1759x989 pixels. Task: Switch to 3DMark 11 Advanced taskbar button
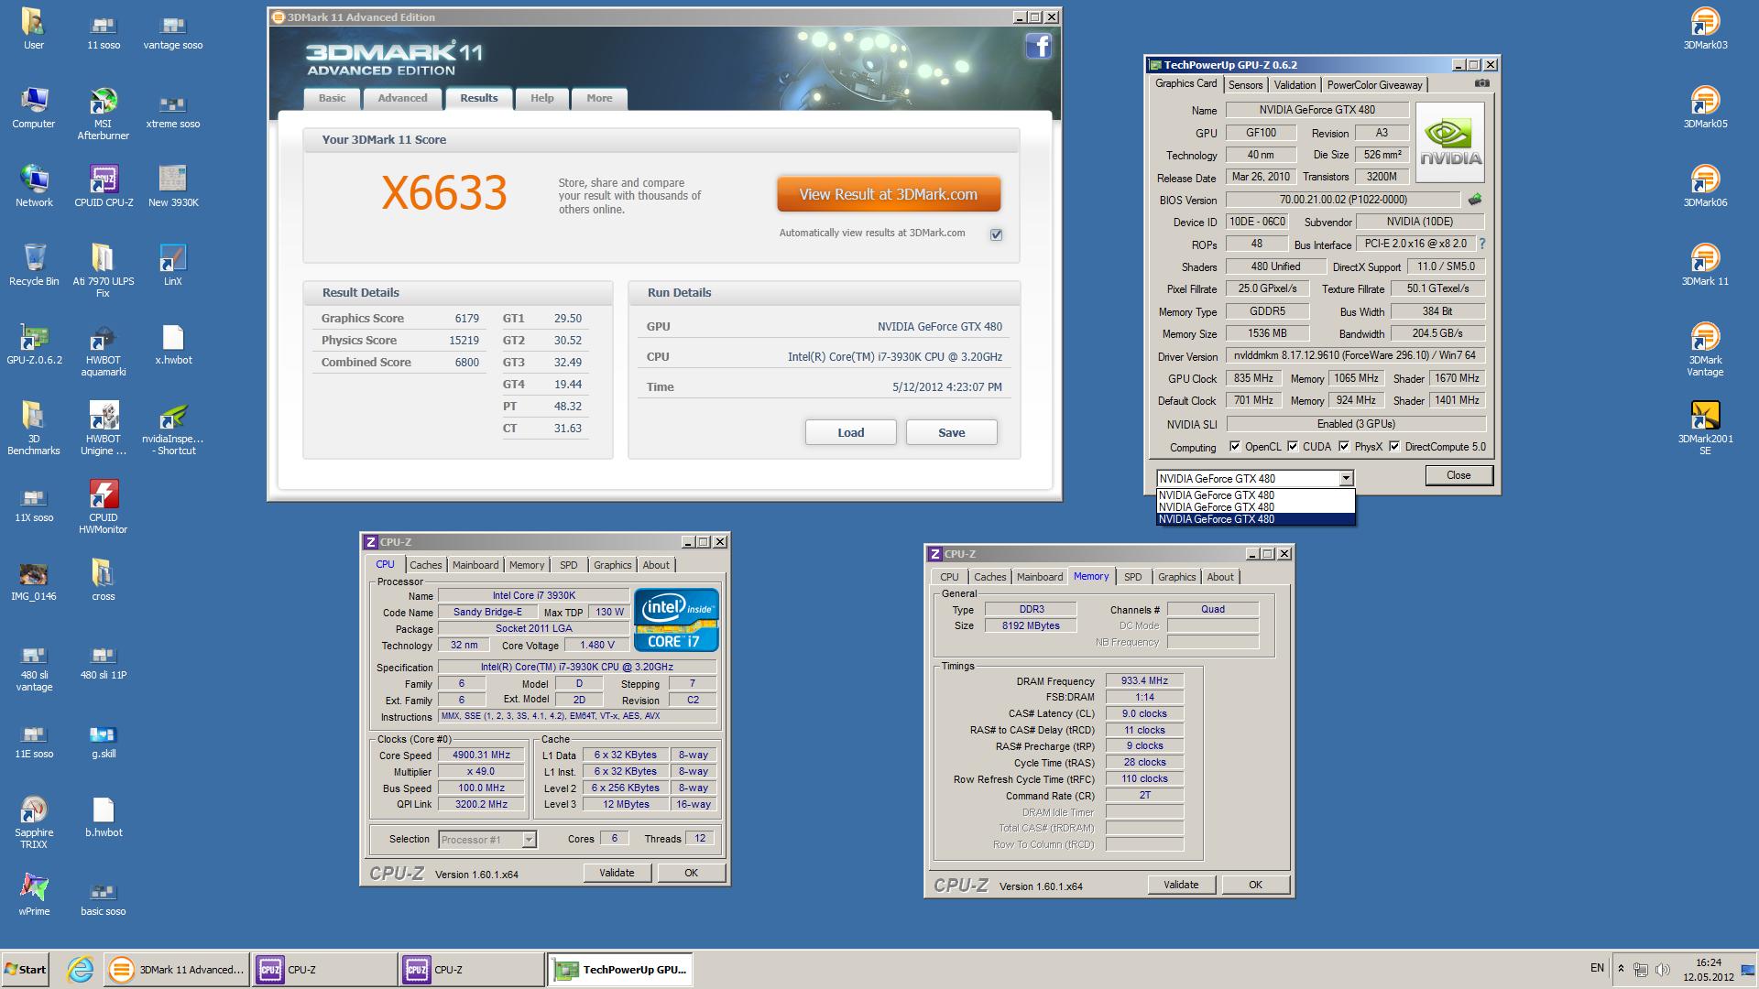[x=176, y=970]
